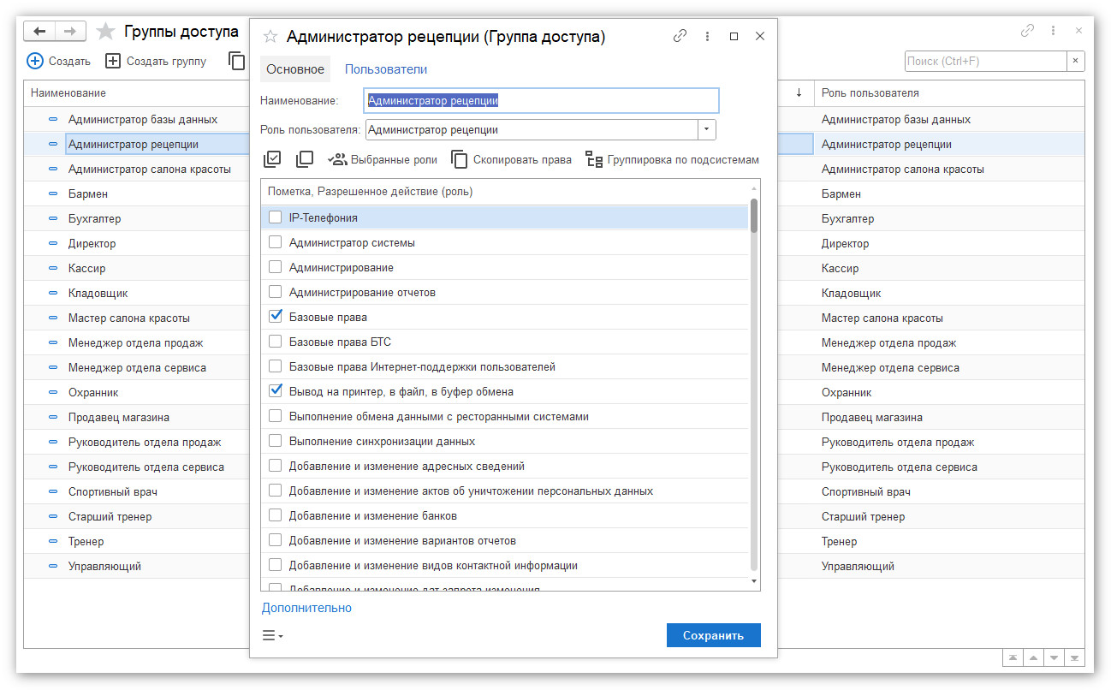1111x690 pixels.
Task: Jump to the last row of the list
Action: point(1076,657)
